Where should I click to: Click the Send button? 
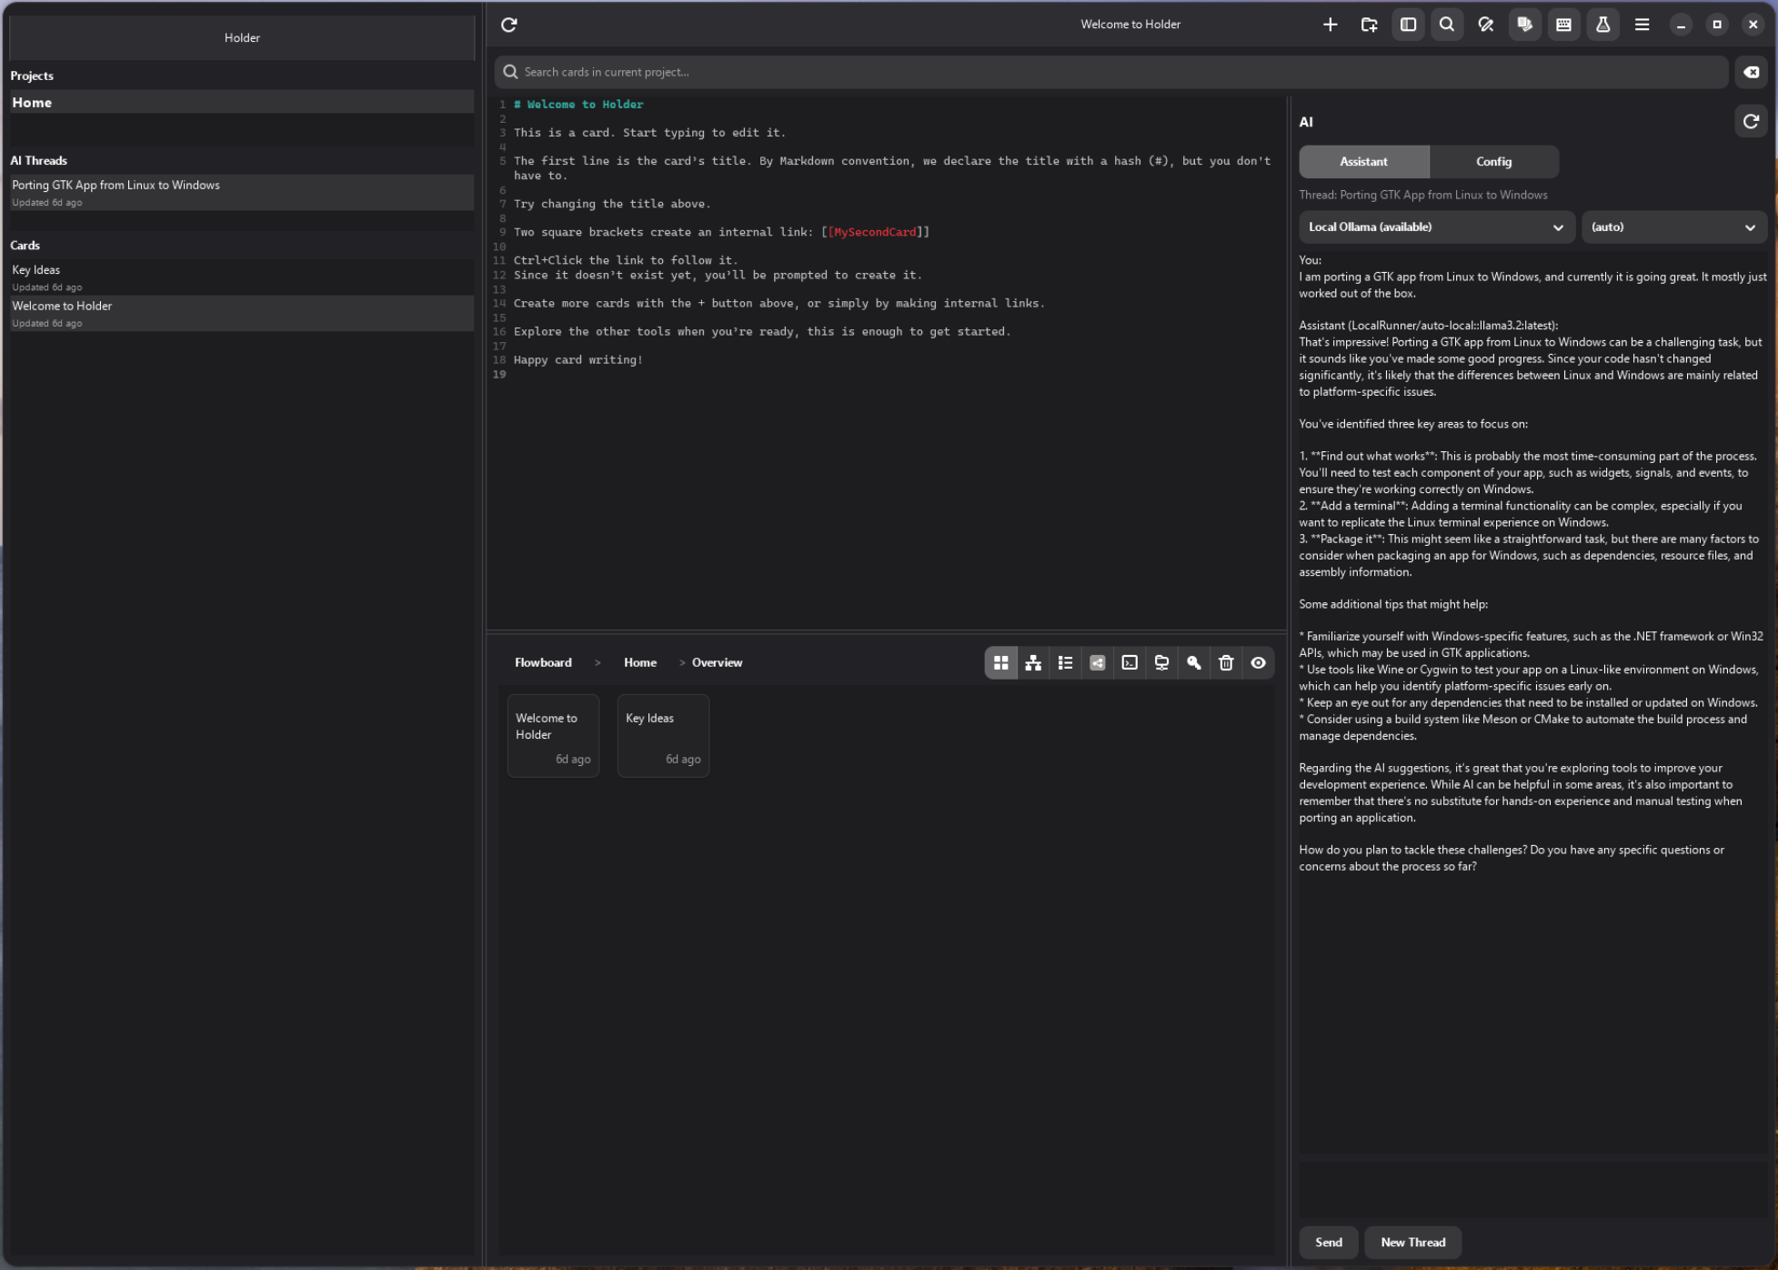[x=1328, y=1243]
